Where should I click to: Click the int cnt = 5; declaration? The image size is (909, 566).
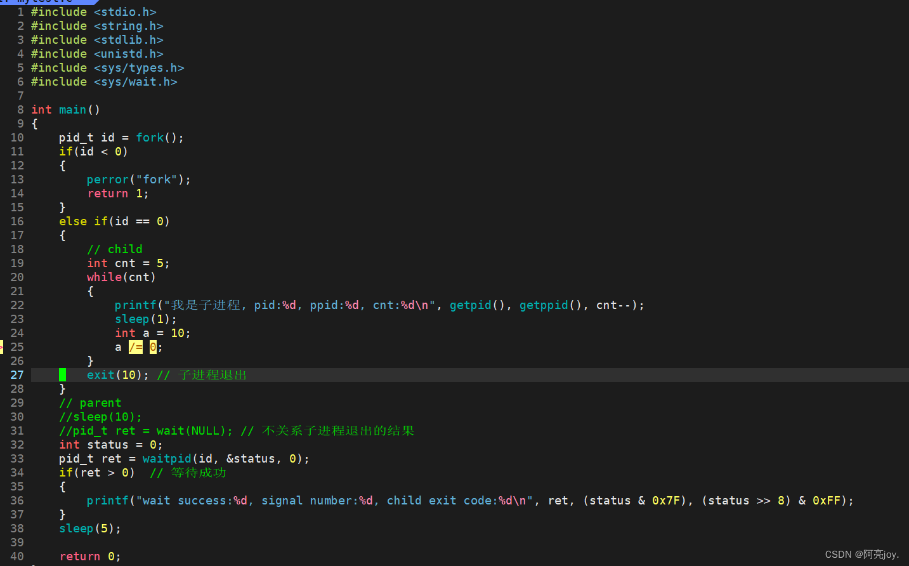click(x=129, y=263)
